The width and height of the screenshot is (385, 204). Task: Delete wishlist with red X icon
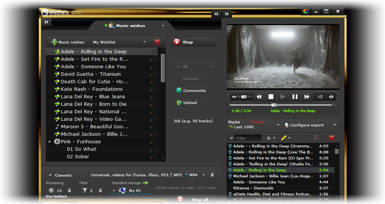pos(157,42)
